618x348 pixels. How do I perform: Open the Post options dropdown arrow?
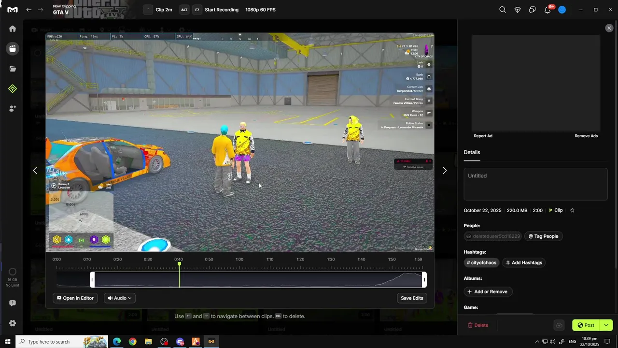[x=606, y=325]
